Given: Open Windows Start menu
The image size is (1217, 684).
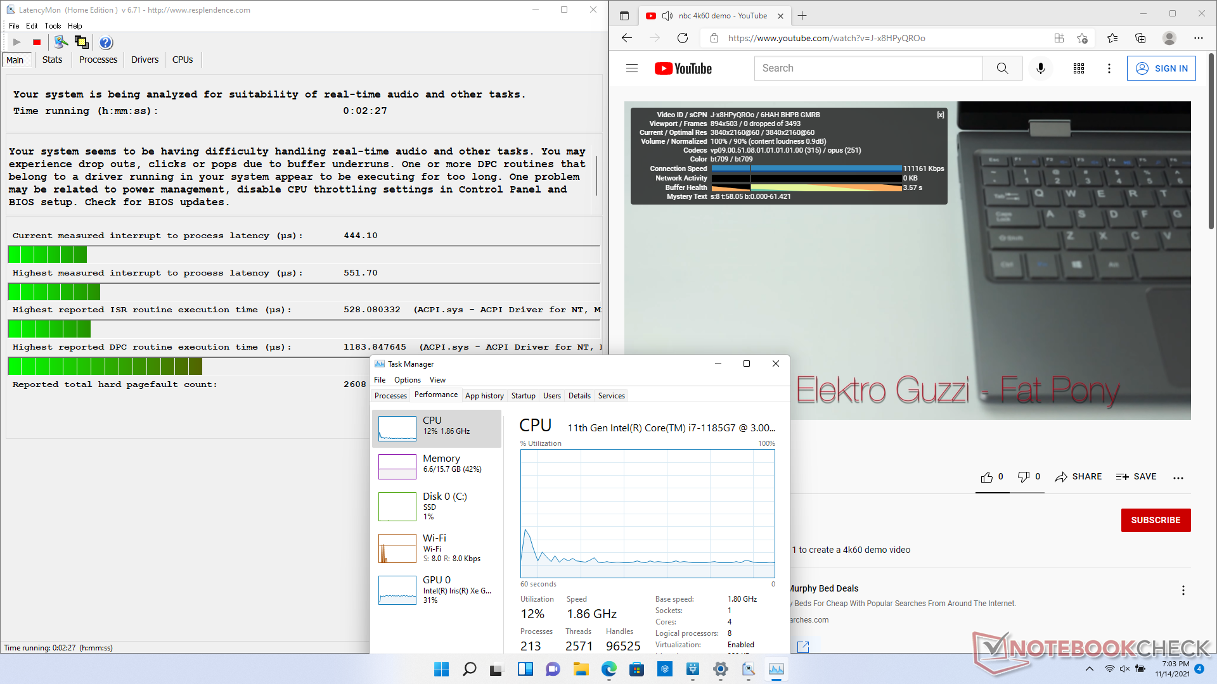Looking at the screenshot, I should [x=441, y=669].
